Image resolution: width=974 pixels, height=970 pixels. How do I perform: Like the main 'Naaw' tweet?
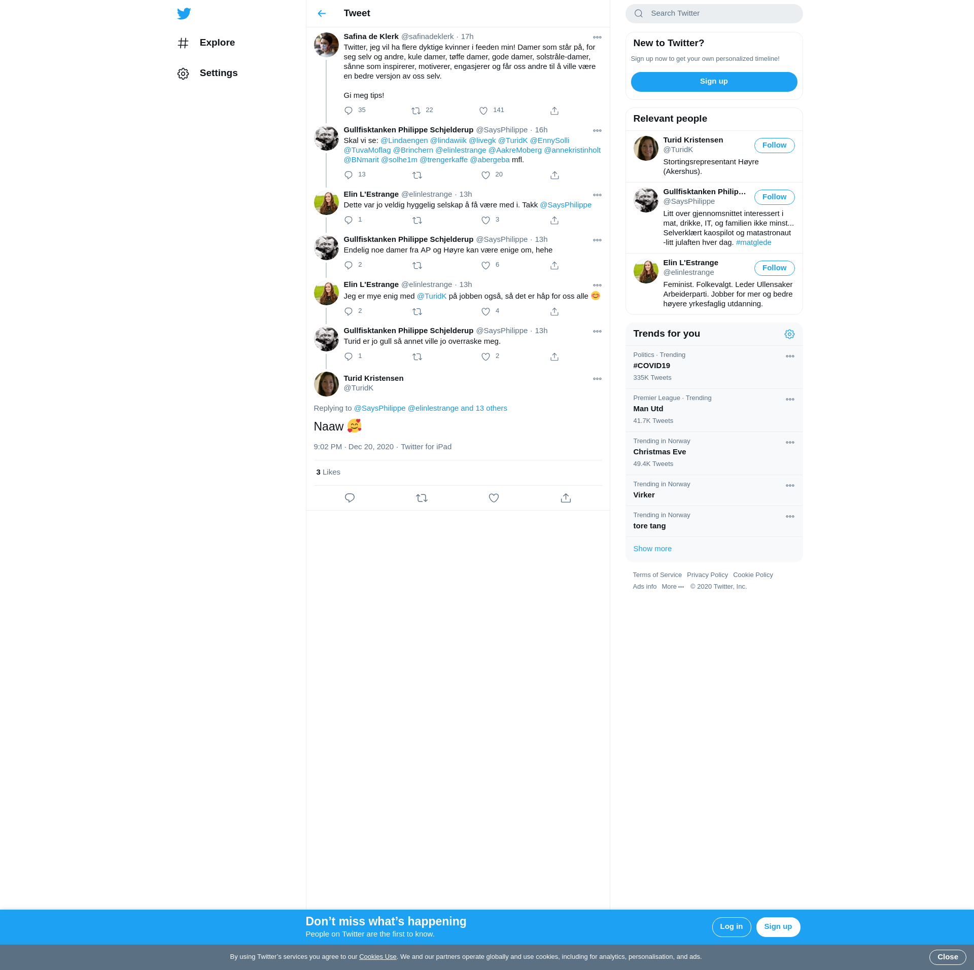click(494, 498)
